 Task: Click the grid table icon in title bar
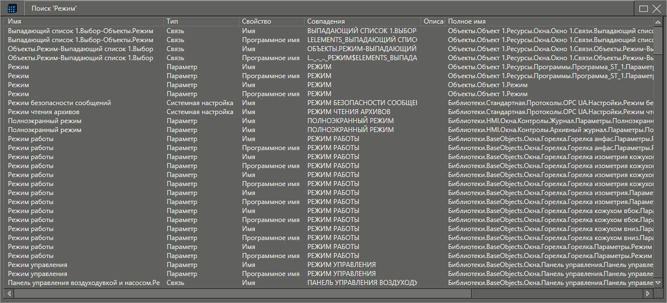click(x=12, y=8)
